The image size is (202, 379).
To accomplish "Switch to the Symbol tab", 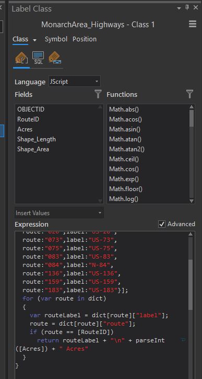I will (56, 39).
